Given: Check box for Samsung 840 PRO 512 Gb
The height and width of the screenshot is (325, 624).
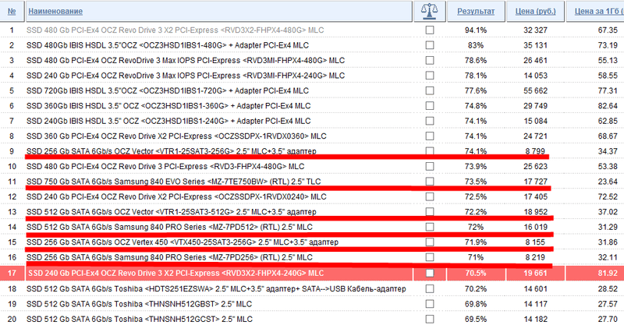Looking at the screenshot, I should (430, 227).
